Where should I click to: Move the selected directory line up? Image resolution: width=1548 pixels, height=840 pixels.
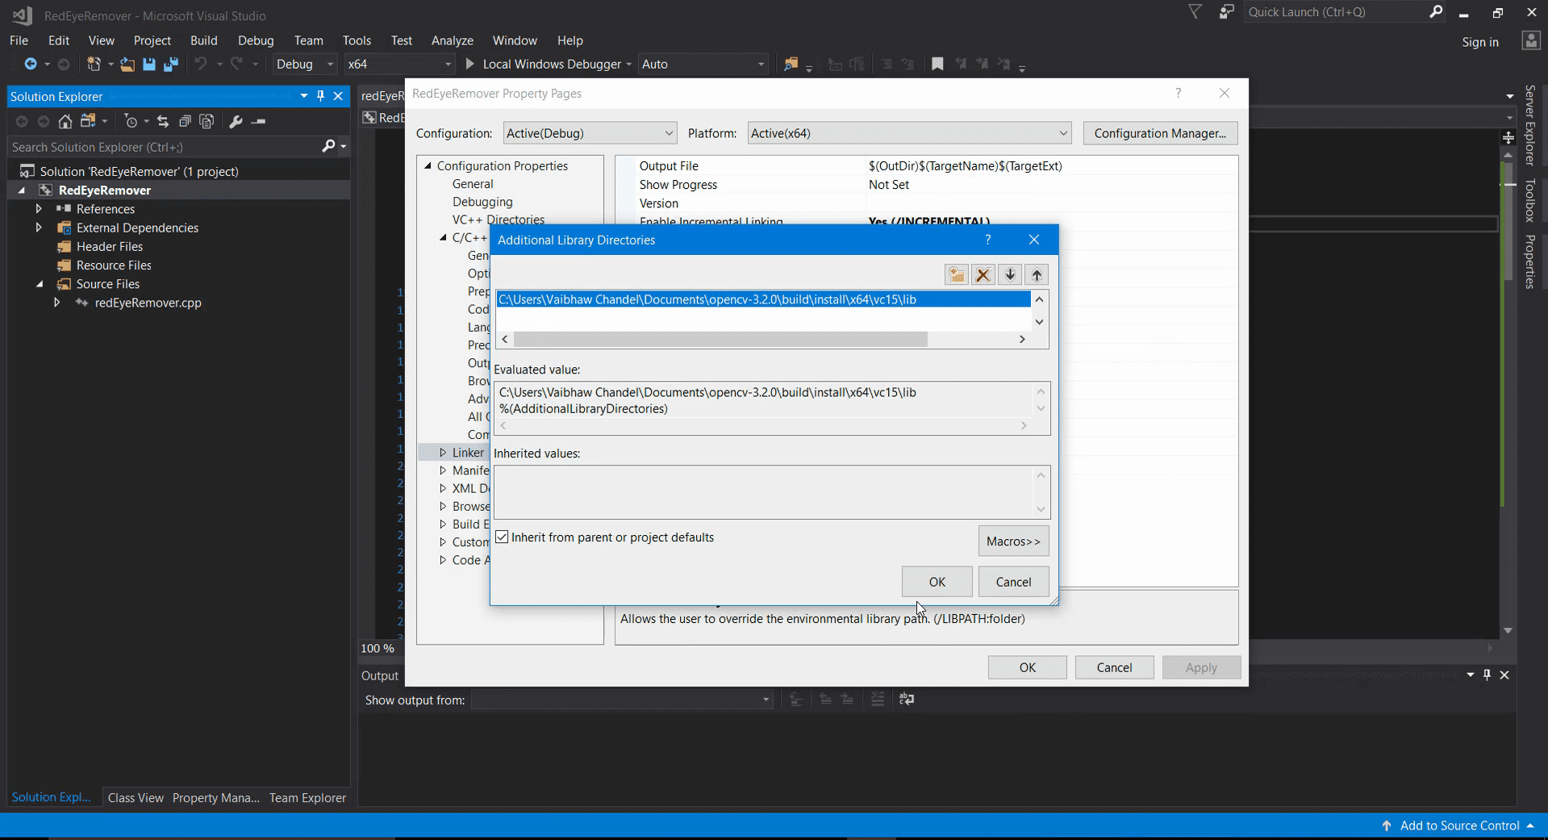coord(1037,275)
